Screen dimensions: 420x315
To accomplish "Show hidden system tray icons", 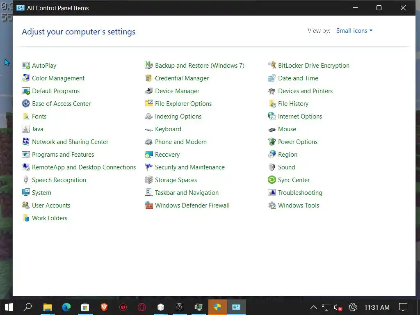I will coord(314,307).
